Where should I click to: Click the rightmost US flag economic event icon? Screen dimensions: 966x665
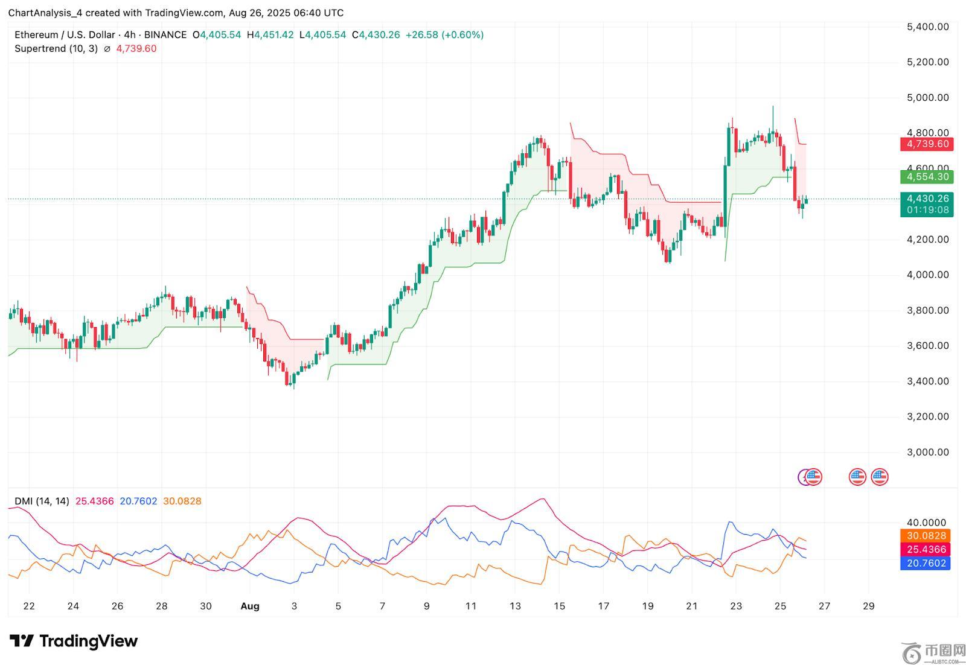[880, 477]
